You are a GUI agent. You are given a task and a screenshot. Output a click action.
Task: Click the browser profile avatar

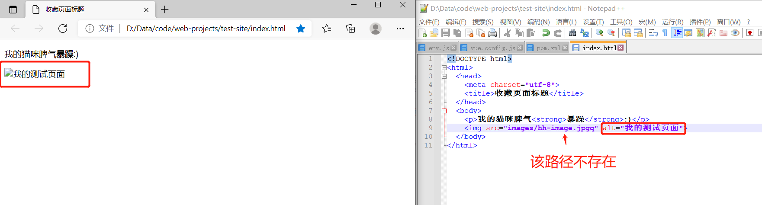tap(376, 29)
